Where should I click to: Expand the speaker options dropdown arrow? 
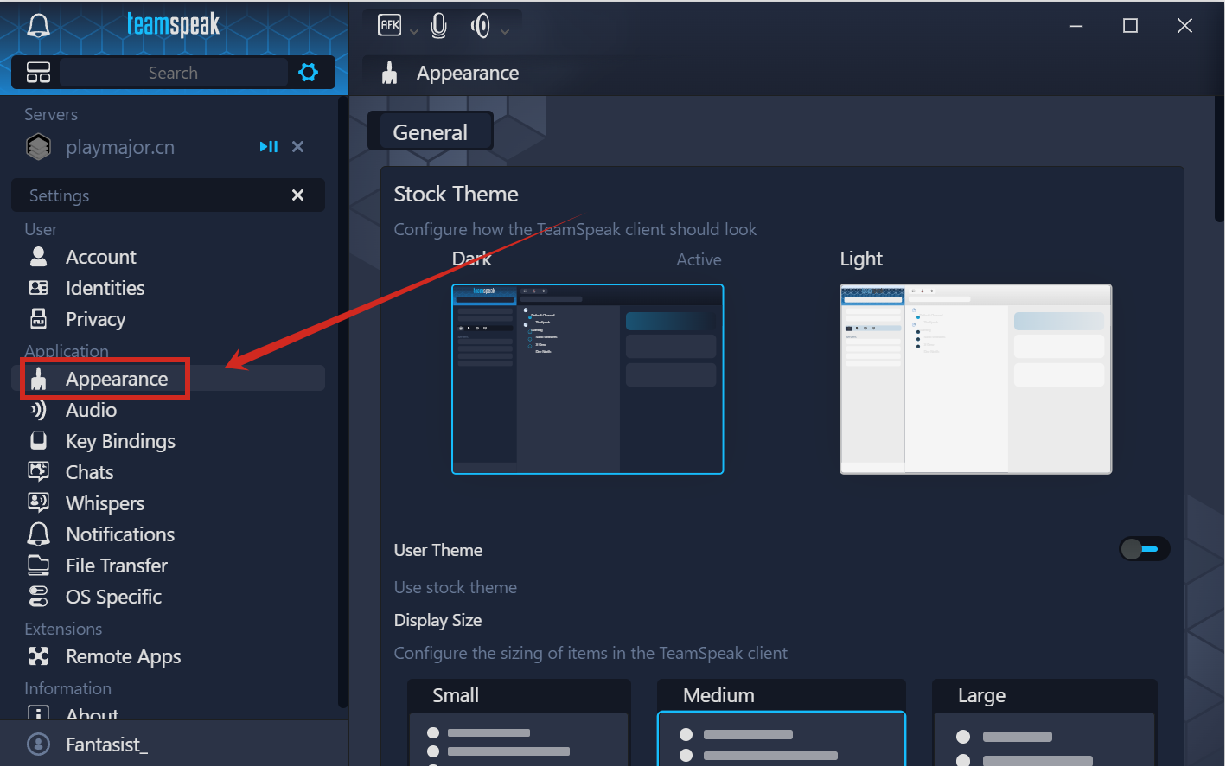click(505, 31)
